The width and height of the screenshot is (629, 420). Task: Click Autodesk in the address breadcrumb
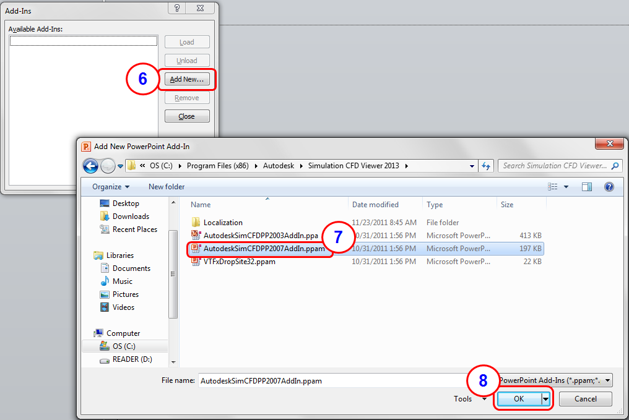[x=279, y=166]
